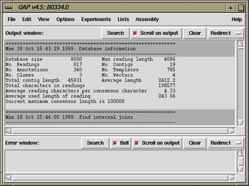Open the Assembly menu
Viewport: 249px width, 186px height.
[147, 20]
